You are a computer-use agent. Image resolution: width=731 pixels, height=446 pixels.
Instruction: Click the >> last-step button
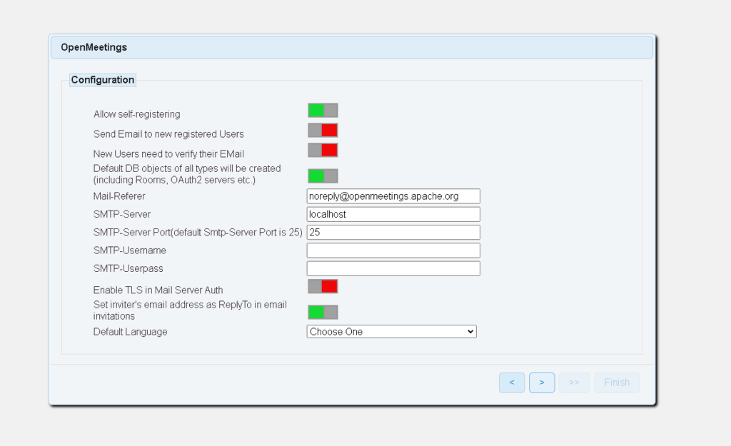574,382
